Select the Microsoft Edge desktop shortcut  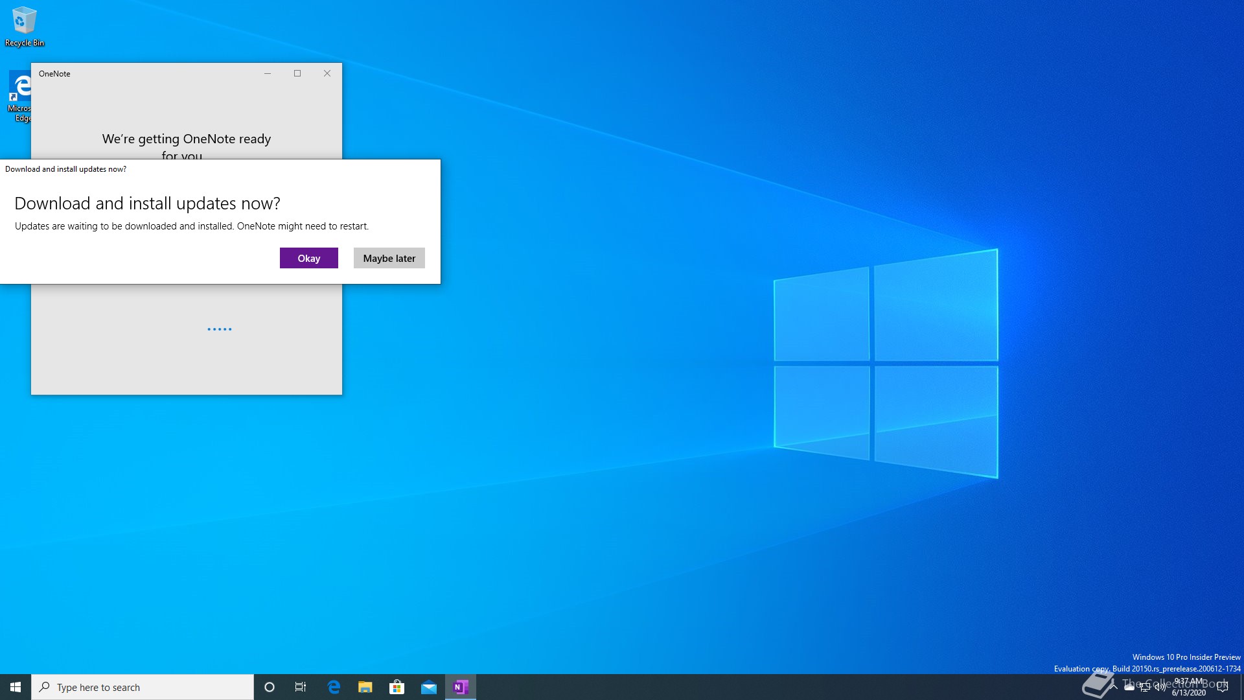tap(19, 96)
